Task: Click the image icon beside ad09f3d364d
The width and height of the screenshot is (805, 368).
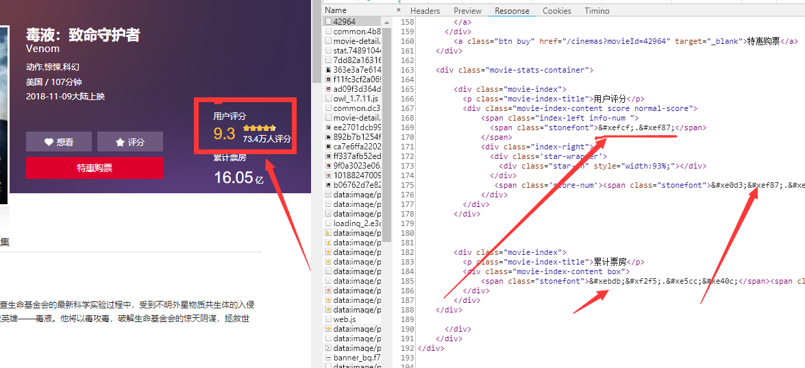Action: pyautogui.click(x=329, y=89)
